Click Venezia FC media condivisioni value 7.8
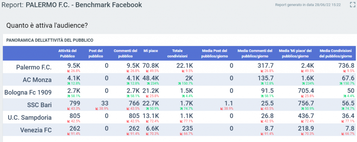The height and width of the screenshot is (142, 357). [350, 128]
